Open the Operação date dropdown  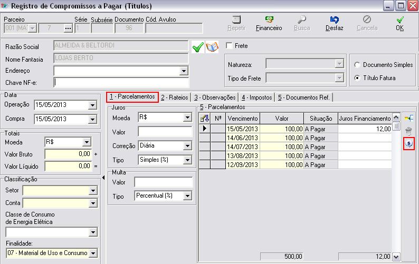[92, 105]
